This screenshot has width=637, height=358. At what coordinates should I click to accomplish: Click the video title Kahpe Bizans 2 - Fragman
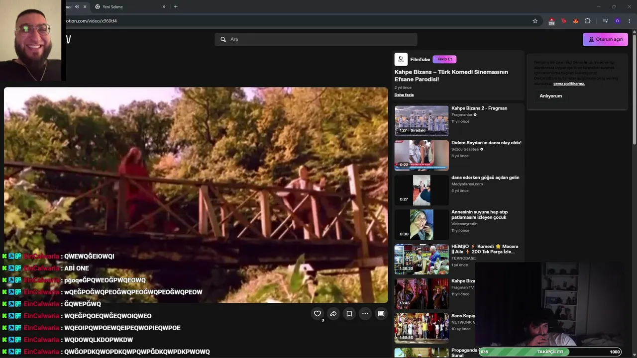tap(479, 108)
